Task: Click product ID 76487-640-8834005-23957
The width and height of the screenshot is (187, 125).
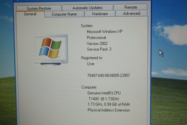Action: (x=108, y=75)
